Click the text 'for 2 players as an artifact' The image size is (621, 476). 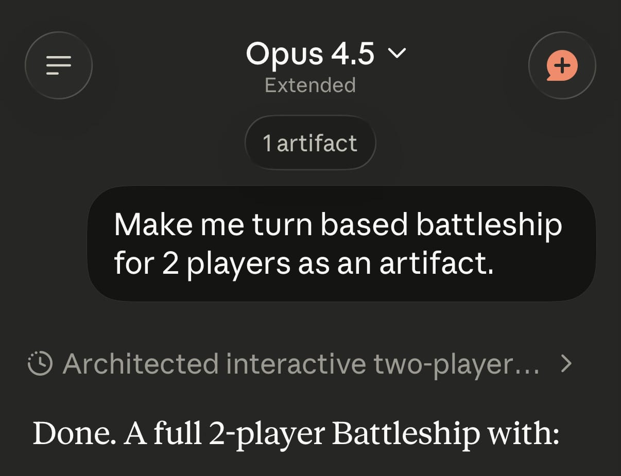303,263
